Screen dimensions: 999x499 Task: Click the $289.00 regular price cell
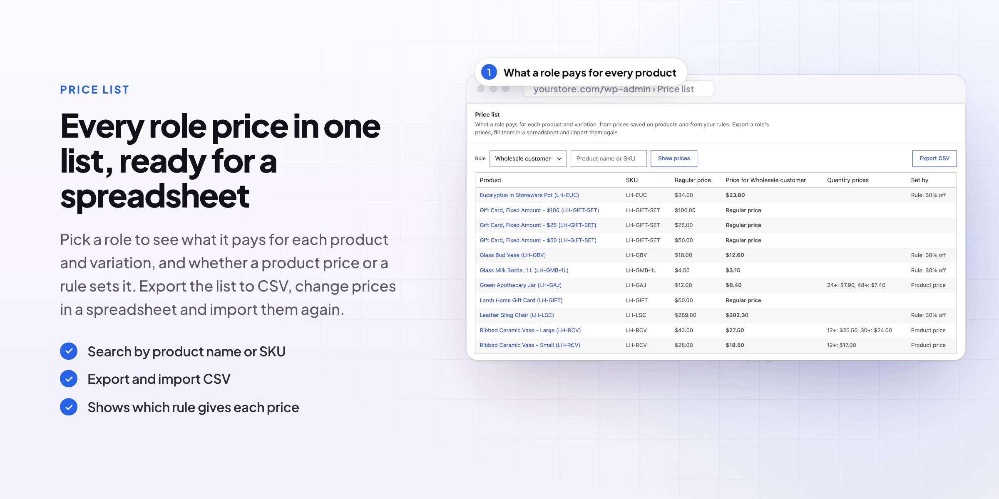coord(685,315)
